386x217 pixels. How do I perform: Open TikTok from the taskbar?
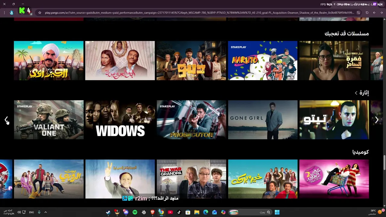[179, 212]
